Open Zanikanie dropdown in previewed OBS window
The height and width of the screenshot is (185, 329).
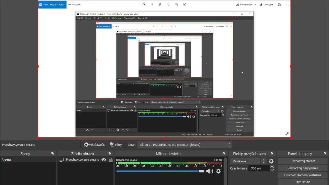(211, 111)
